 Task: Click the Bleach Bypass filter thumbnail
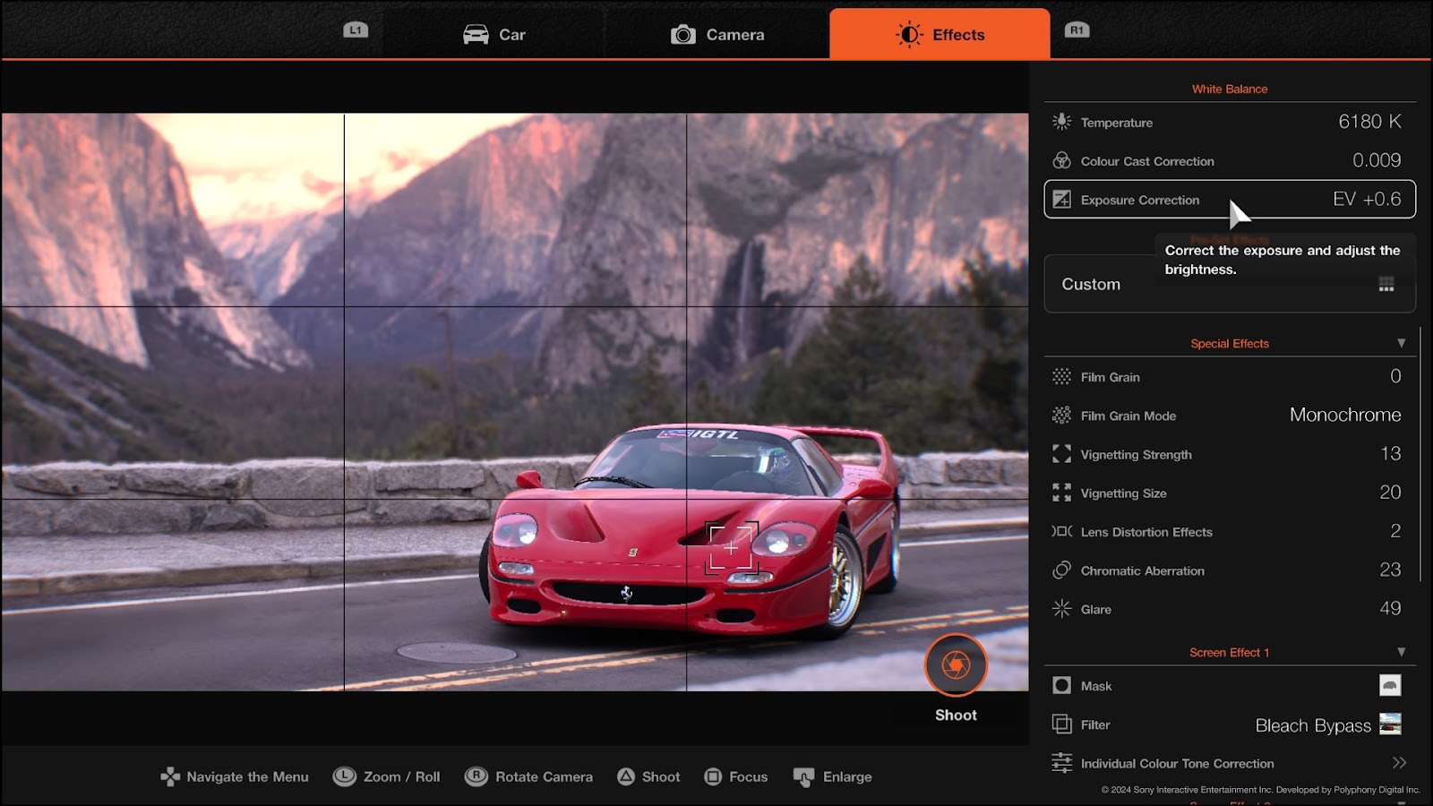coord(1390,724)
